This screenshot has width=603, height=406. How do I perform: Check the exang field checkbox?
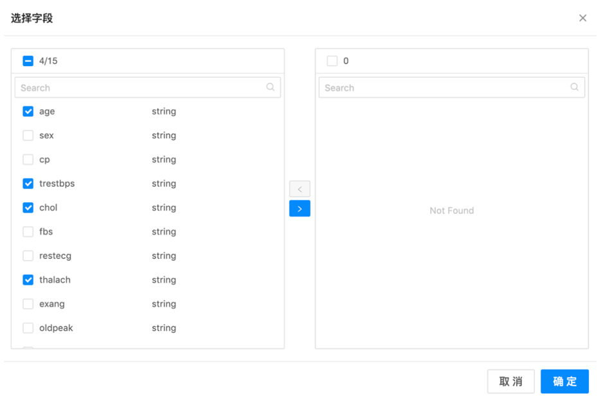click(x=28, y=304)
